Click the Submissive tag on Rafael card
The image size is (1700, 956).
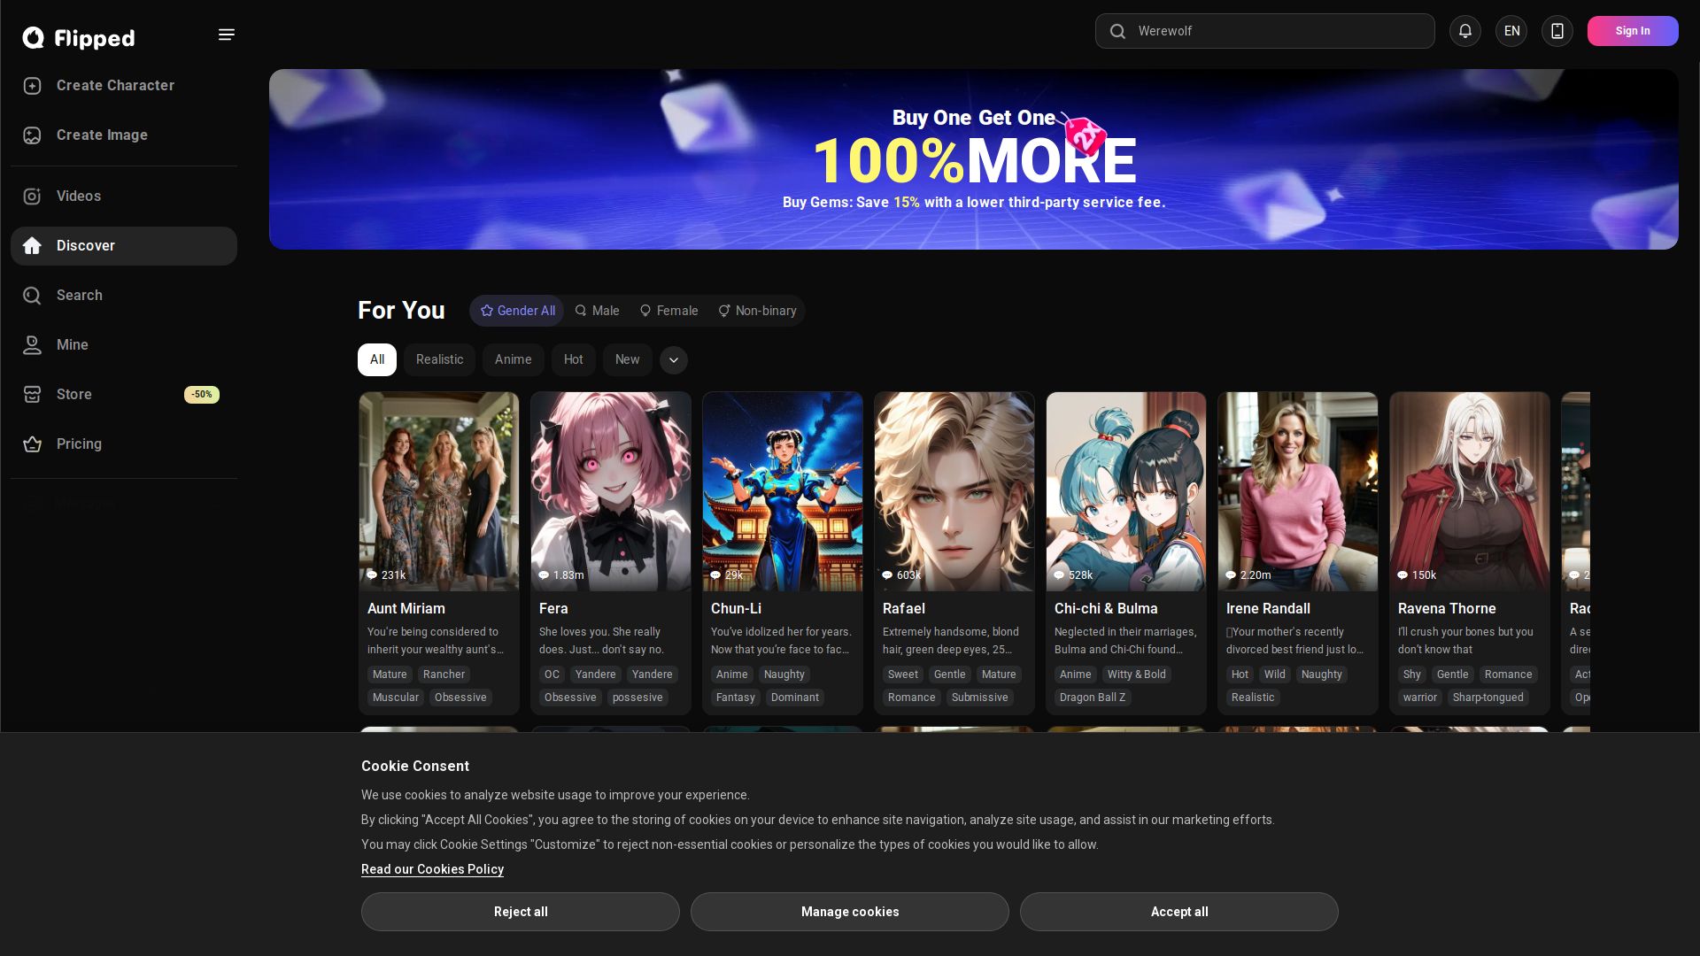pos(979,698)
